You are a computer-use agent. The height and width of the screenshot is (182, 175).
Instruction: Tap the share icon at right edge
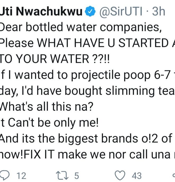[173, 175]
